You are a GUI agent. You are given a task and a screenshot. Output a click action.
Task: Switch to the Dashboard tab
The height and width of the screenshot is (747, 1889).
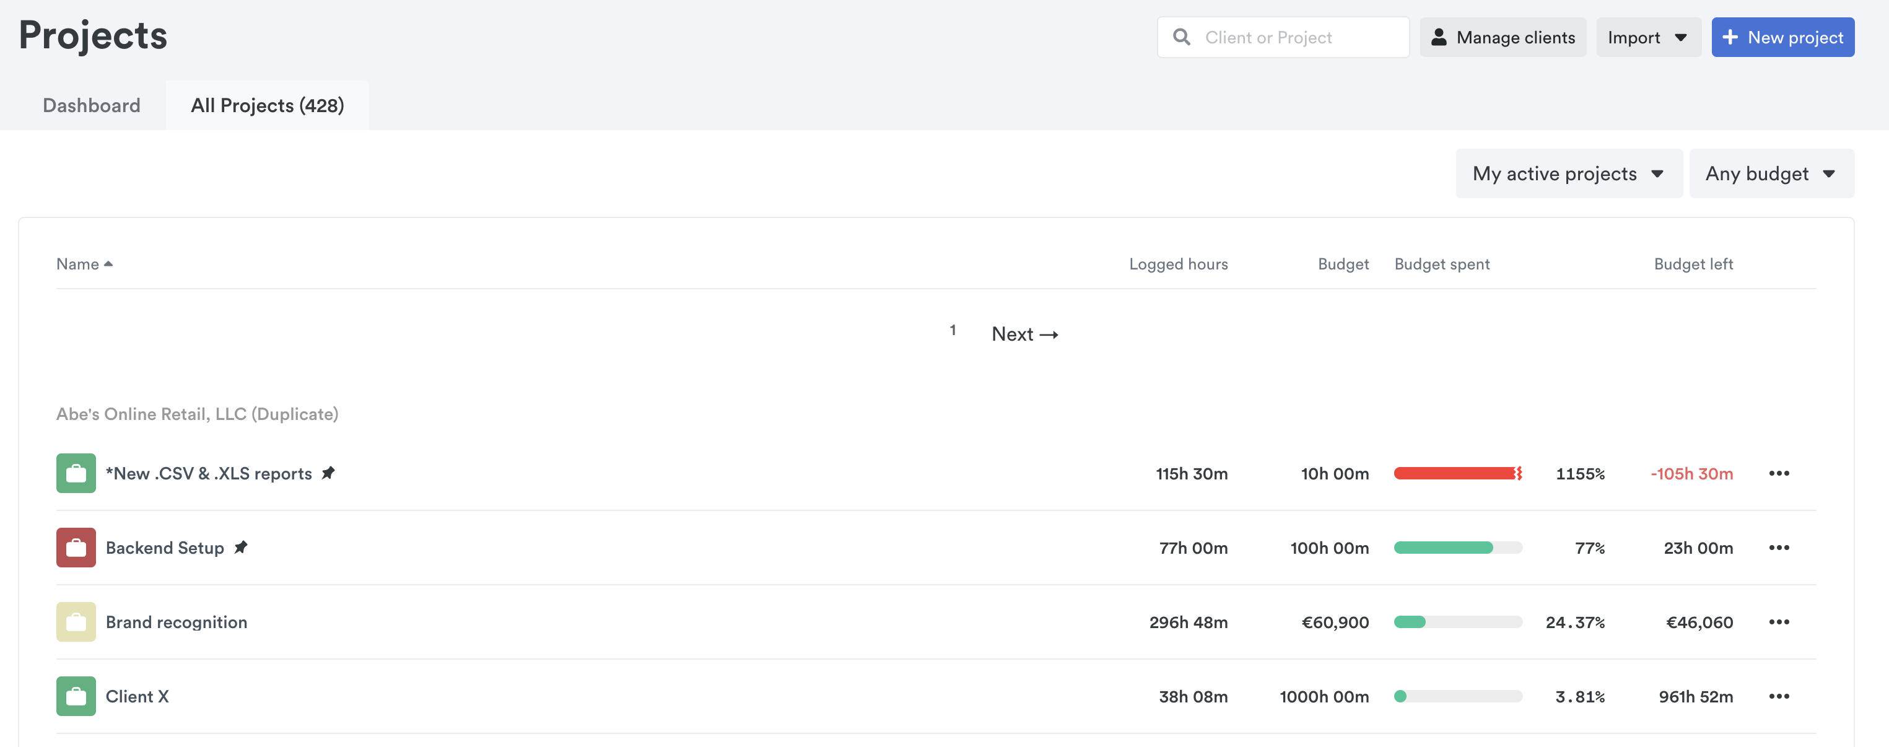[92, 105]
